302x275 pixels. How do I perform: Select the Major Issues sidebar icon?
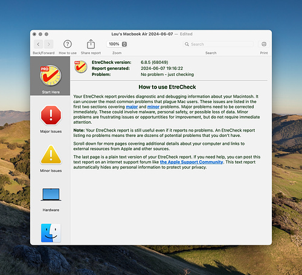point(51,115)
